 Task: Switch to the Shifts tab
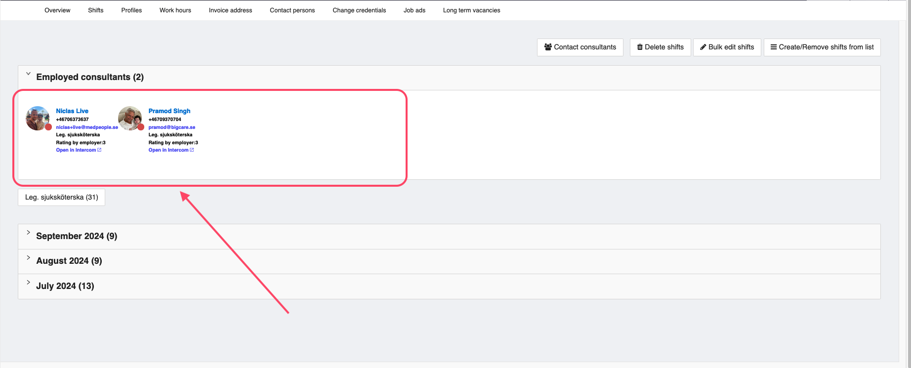96,10
